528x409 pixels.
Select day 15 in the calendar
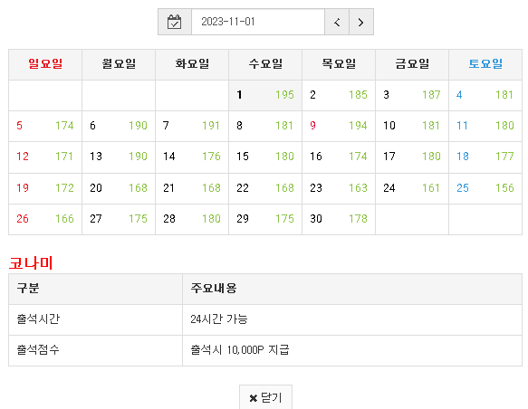(243, 157)
